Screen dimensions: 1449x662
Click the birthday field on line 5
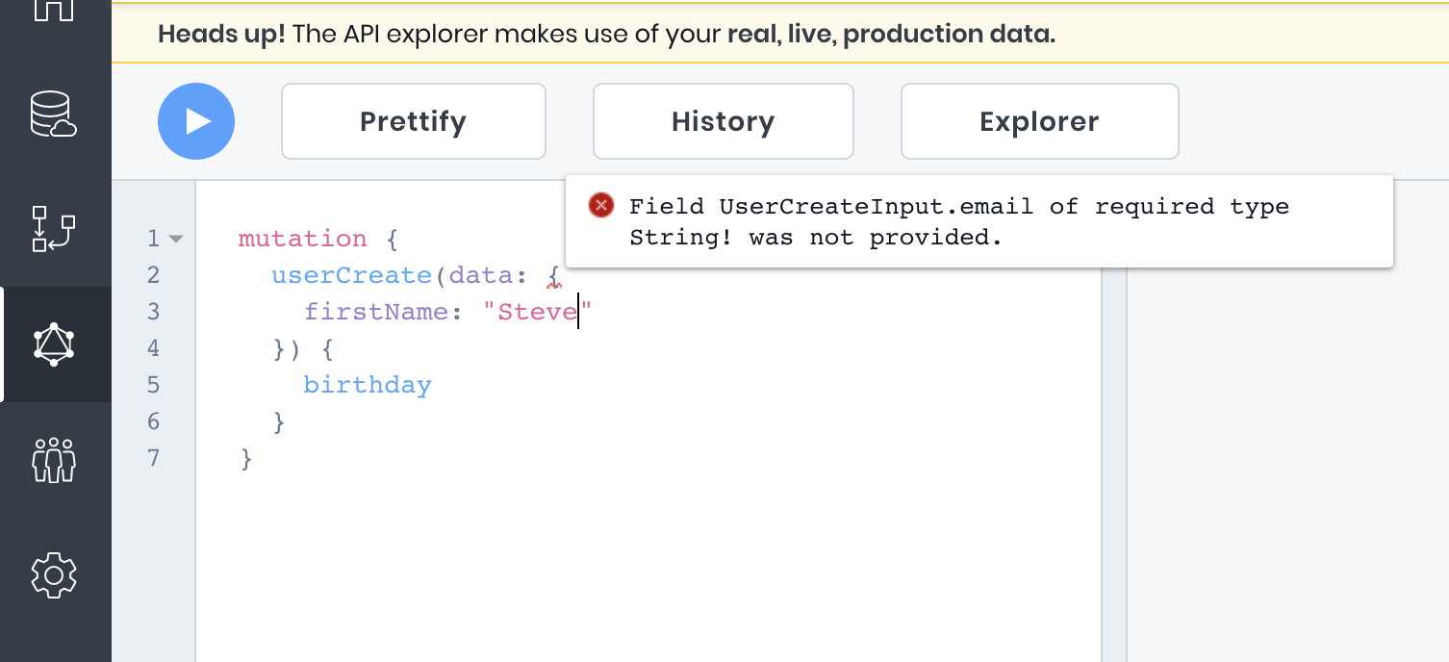pyautogui.click(x=368, y=385)
